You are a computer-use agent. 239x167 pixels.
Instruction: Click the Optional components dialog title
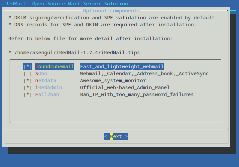pyautogui.click(x=111, y=11)
